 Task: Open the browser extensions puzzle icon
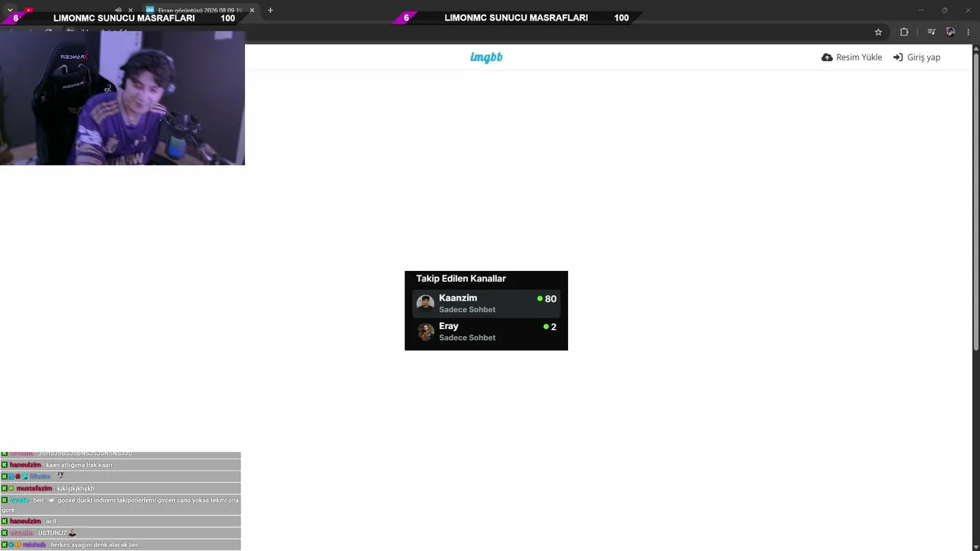[x=904, y=32]
